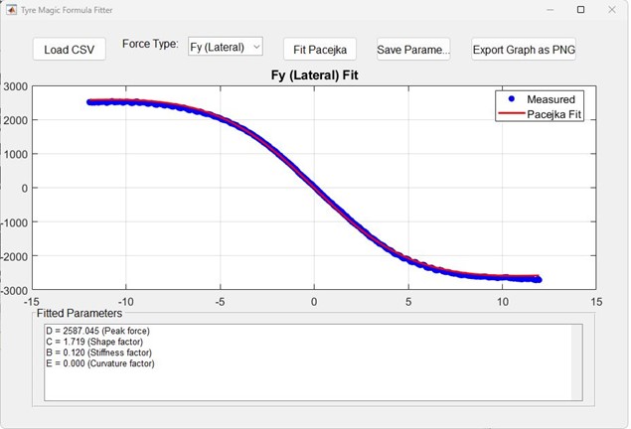The width and height of the screenshot is (631, 429).
Task: Click inside the Fitted Parameters text area
Action: click(313, 362)
